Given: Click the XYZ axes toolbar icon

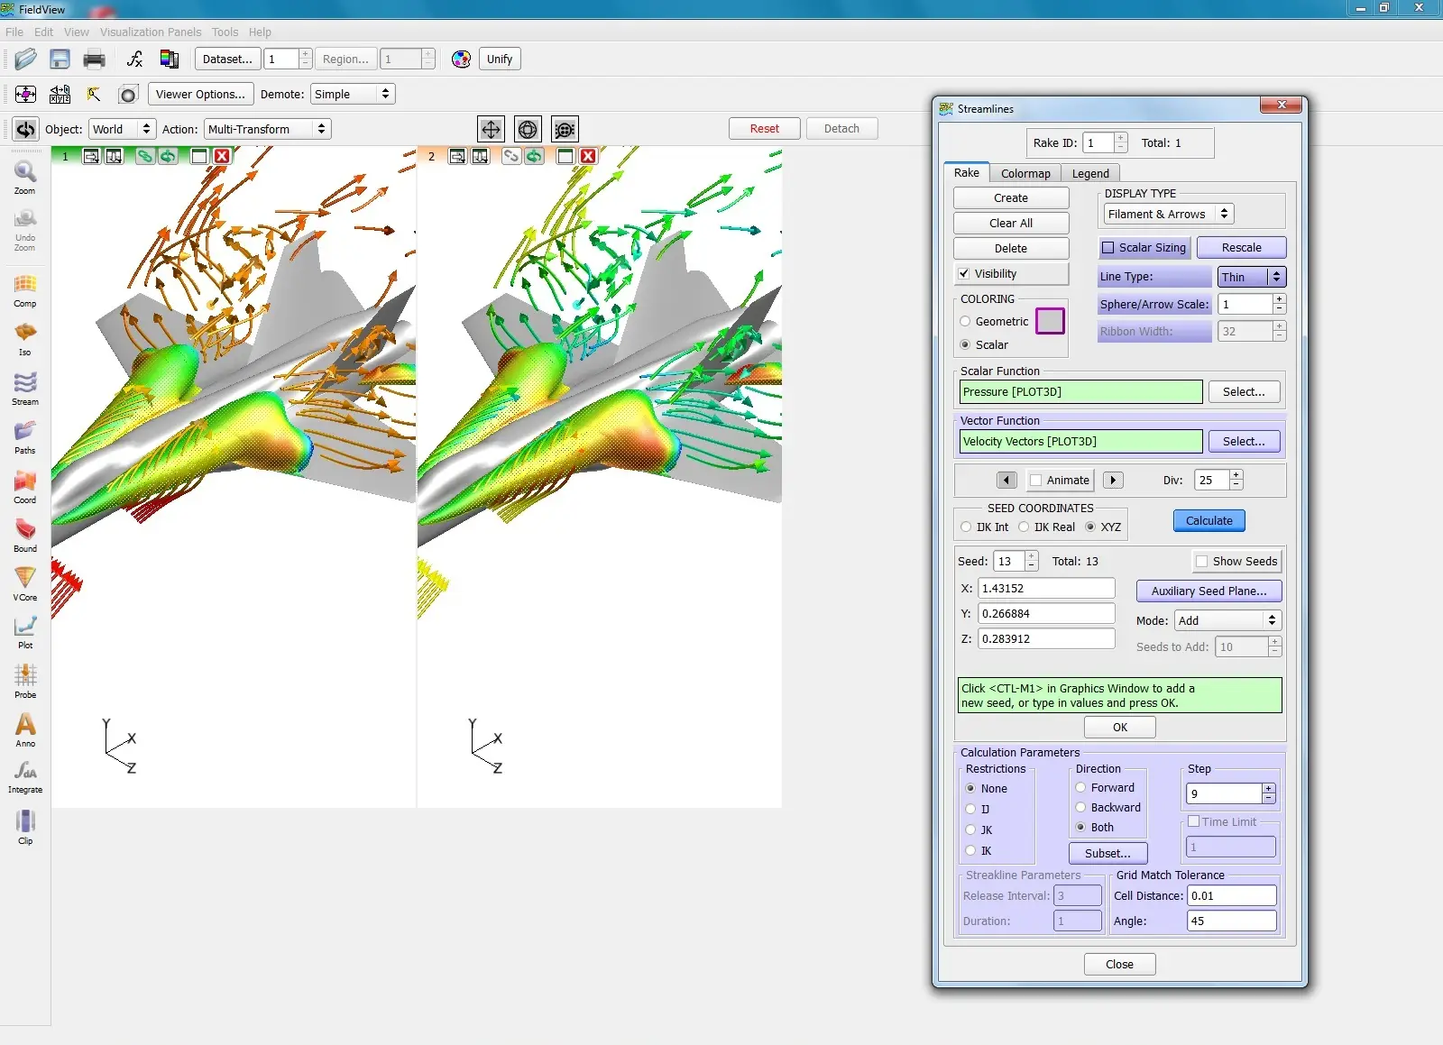Looking at the screenshot, I should coord(60,94).
